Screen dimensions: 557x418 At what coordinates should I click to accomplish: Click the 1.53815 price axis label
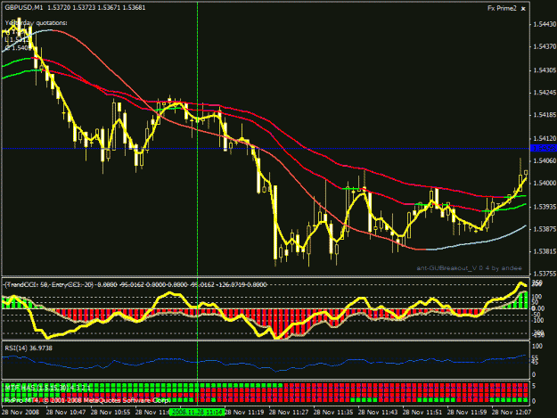tap(544, 251)
